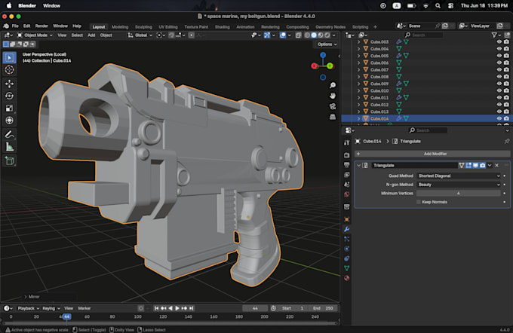Open the Render menu
The height and width of the screenshot is (333, 513).
(41, 26)
